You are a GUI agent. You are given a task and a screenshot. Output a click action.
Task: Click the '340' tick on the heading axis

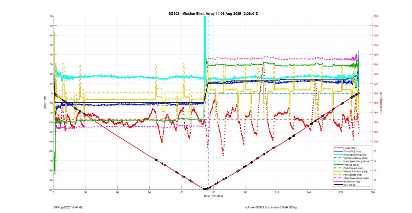pyautogui.click(x=376, y=26)
